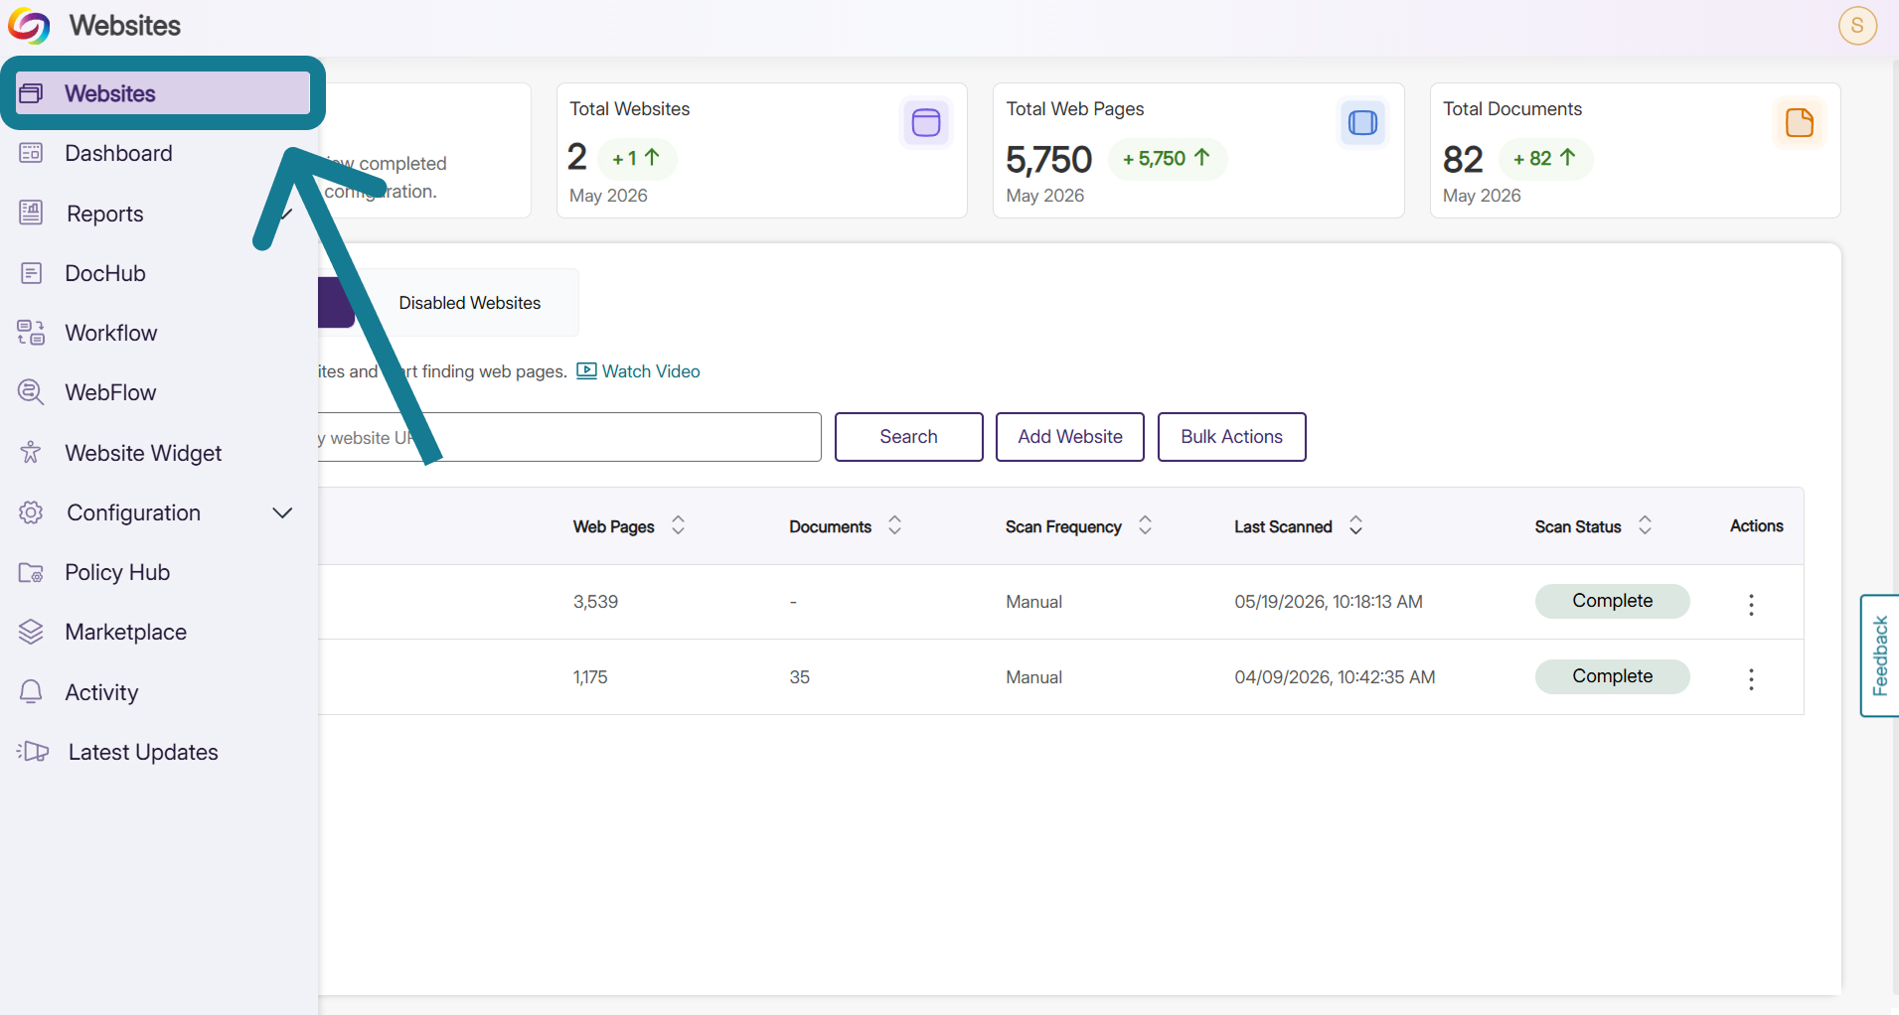This screenshot has width=1899, height=1015.
Task: Click the Marketplace layers icon
Action: point(31,632)
